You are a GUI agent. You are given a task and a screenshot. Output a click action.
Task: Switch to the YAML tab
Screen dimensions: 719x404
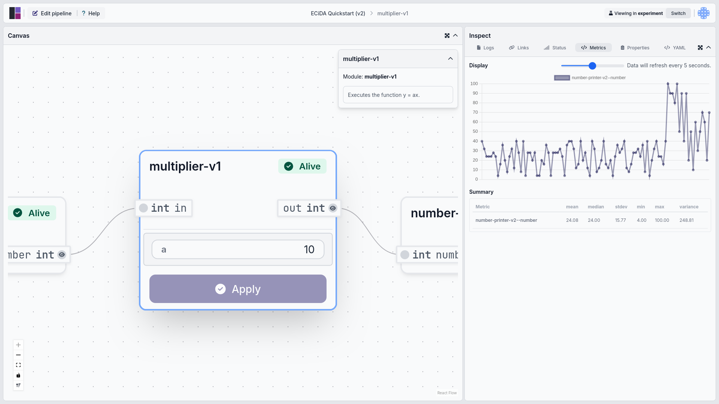675,48
